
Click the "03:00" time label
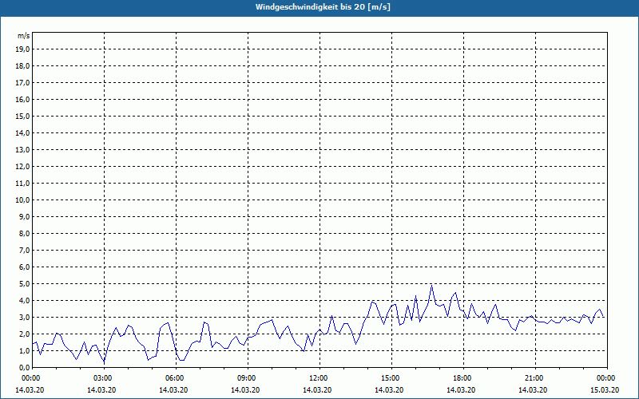(105, 378)
